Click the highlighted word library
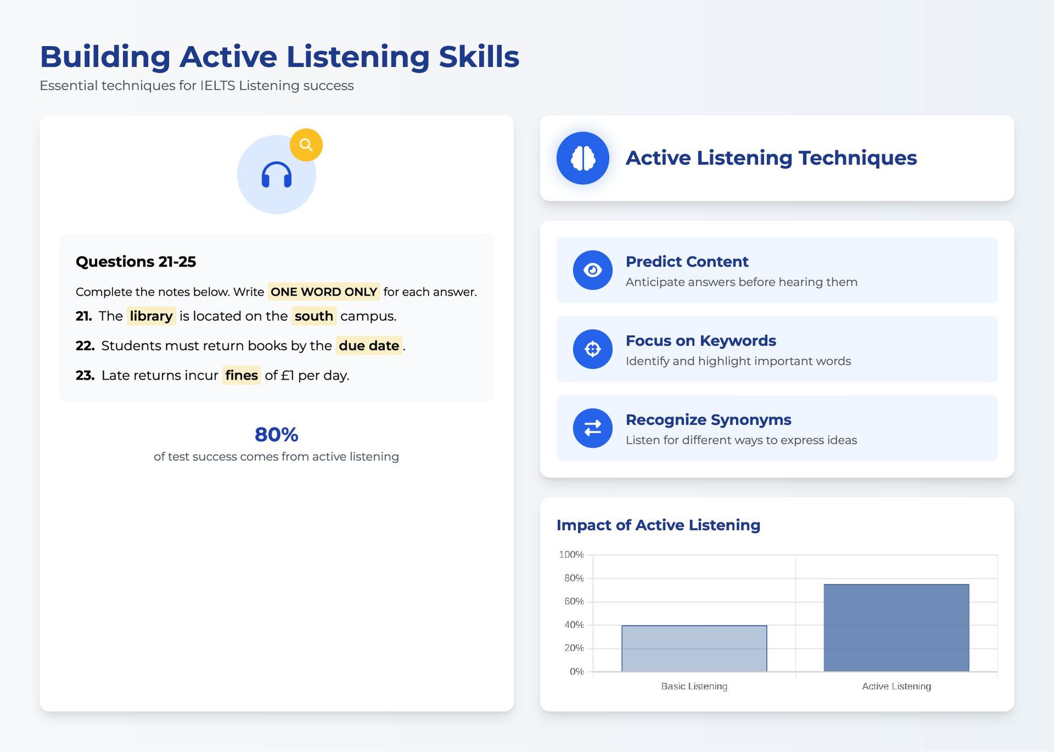Viewport: 1055px width, 752px height. click(x=151, y=316)
